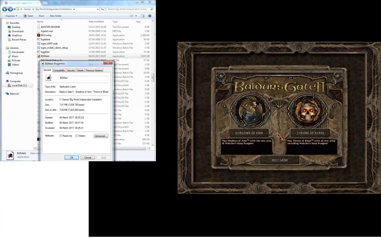Open the address bar history dropdown
The width and height of the screenshot is (381, 238).
coord(98,9)
